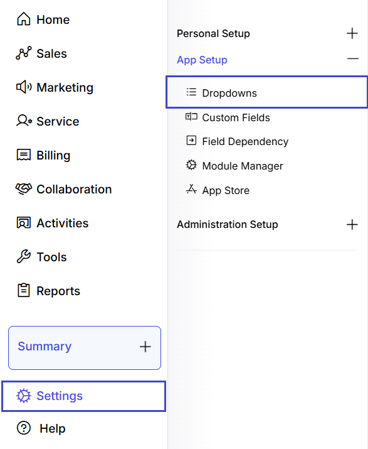
Task: Collapse App Setup with minus icon
Action: [x=353, y=58]
